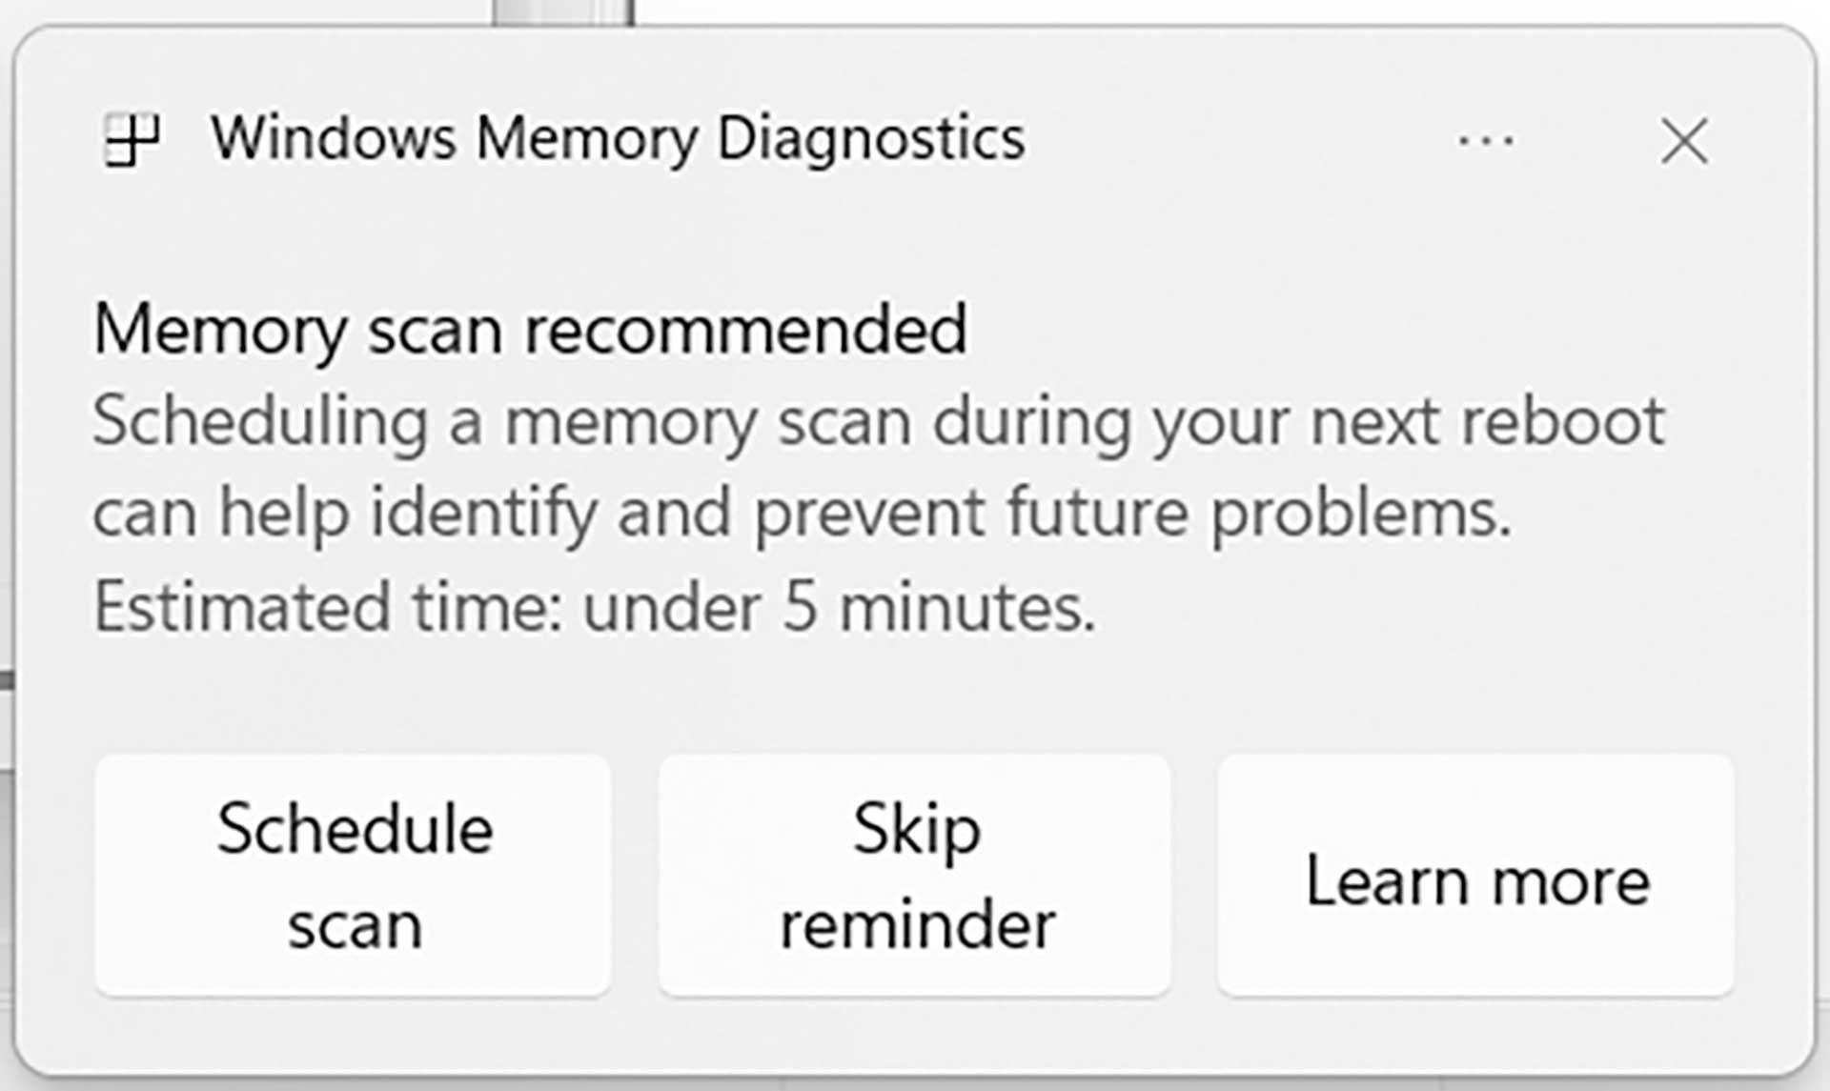Select the Memory scan recommended heading

point(532,331)
